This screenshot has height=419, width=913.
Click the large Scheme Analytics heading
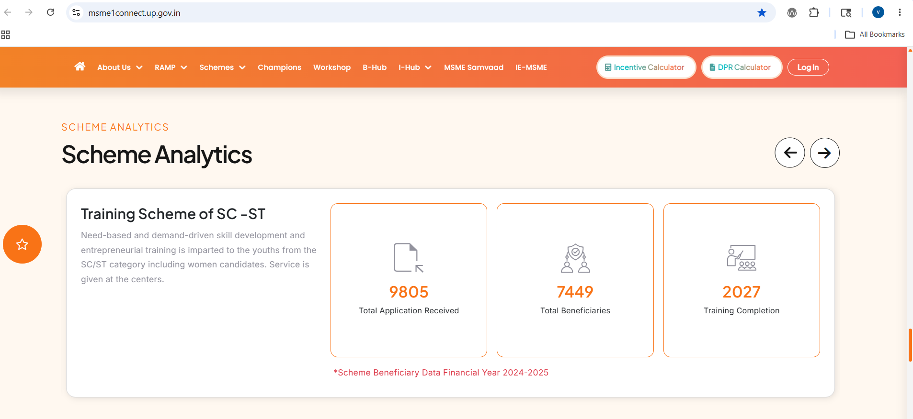pyautogui.click(x=157, y=155)
